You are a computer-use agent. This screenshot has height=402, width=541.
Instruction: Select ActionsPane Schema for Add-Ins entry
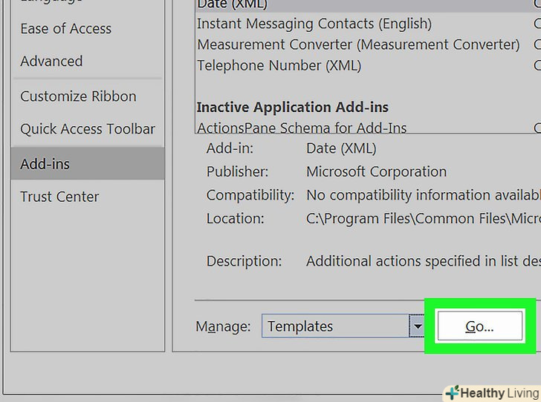tap(302, 128)
